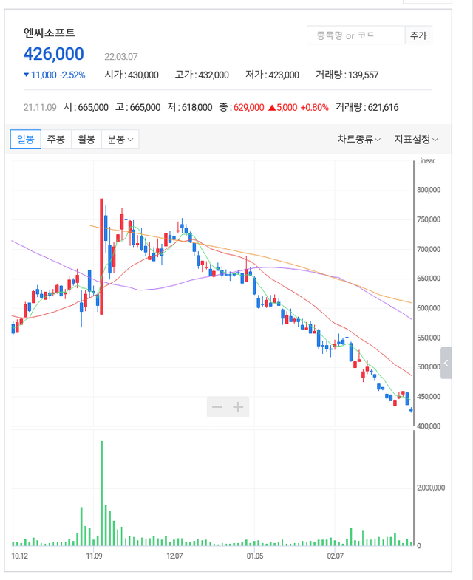Open the 차트종류 chart type dropdown
This screenshot has height=580, width=473.
[359, 139]
